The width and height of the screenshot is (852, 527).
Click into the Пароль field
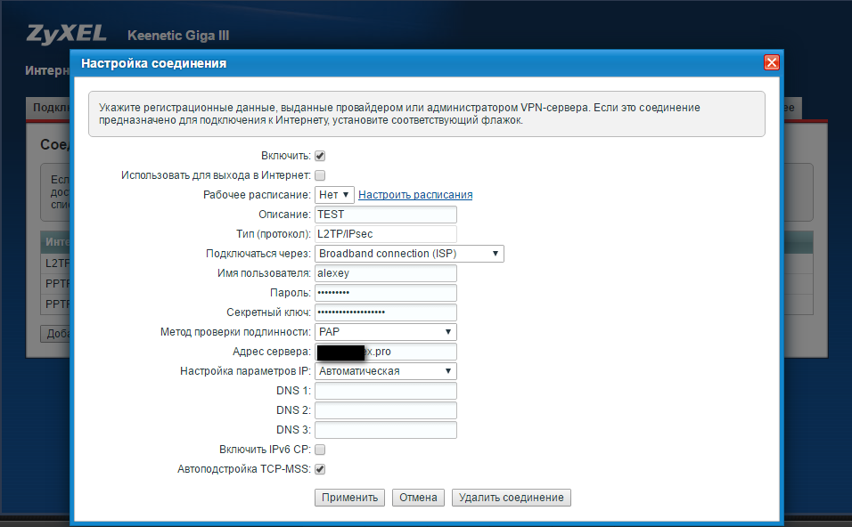[385, 293]
